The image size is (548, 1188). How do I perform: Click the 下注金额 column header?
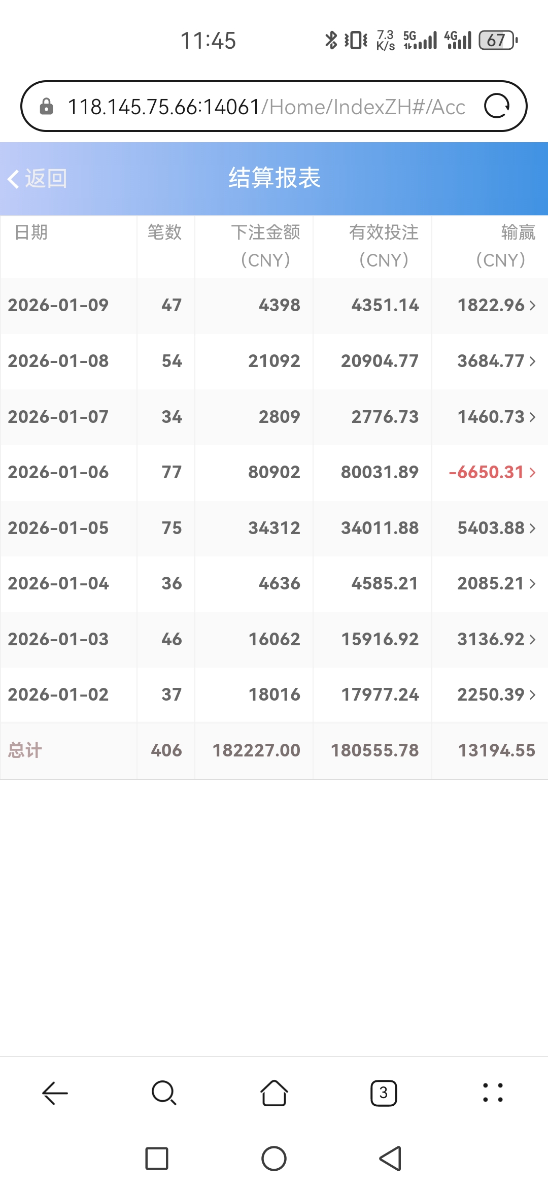coord(265,246)
